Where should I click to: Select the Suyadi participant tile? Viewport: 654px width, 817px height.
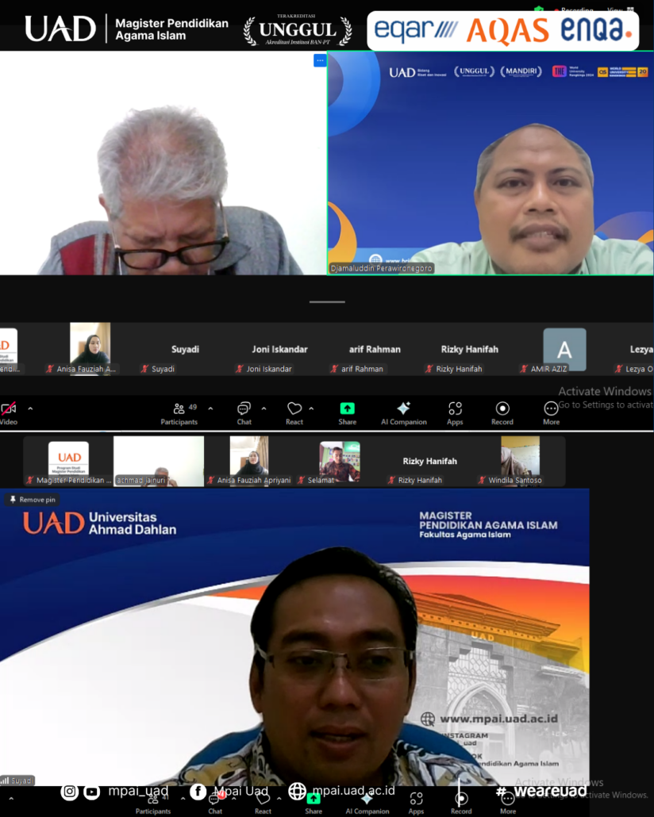pyautogui.click(x=185, y=349)
